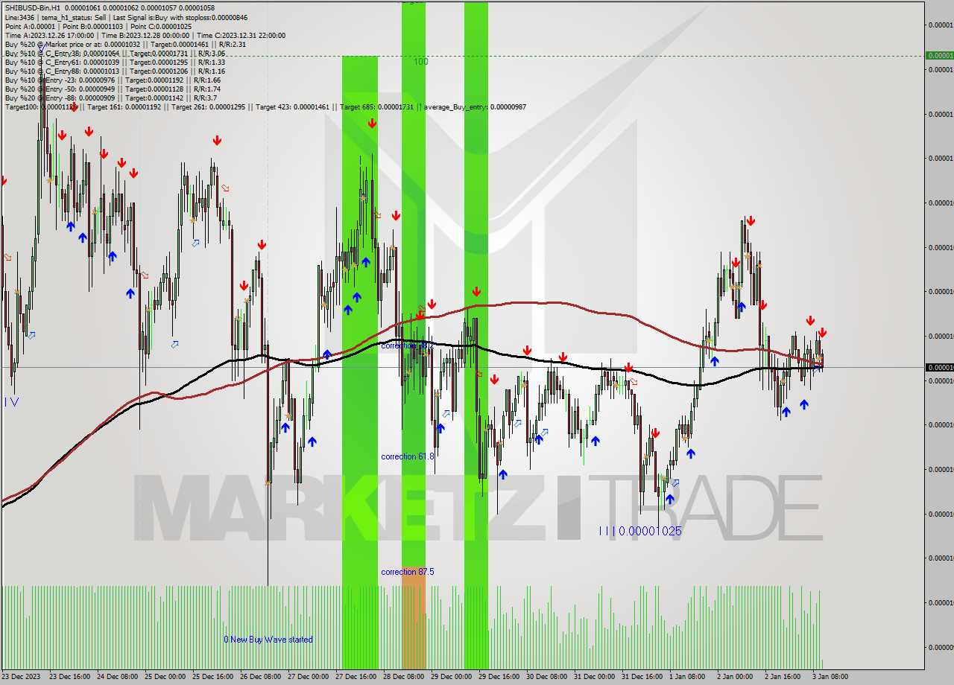Click the '31 Dec 00:00' time label

tap(594, 677)
